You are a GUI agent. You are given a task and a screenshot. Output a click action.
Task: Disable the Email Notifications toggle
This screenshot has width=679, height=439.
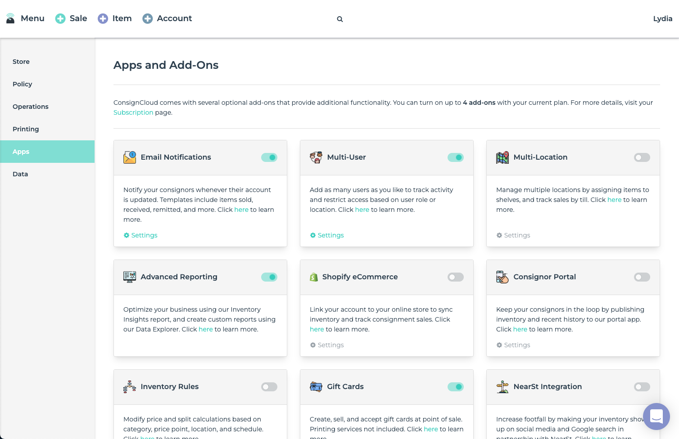click(269, 157)
